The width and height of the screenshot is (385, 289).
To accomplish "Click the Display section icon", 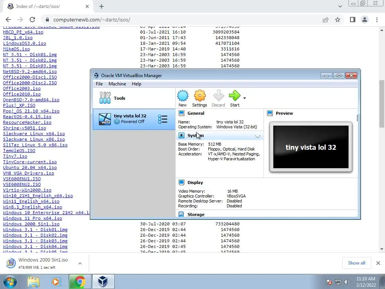I will pyautogui.click(x=182, y=183).
